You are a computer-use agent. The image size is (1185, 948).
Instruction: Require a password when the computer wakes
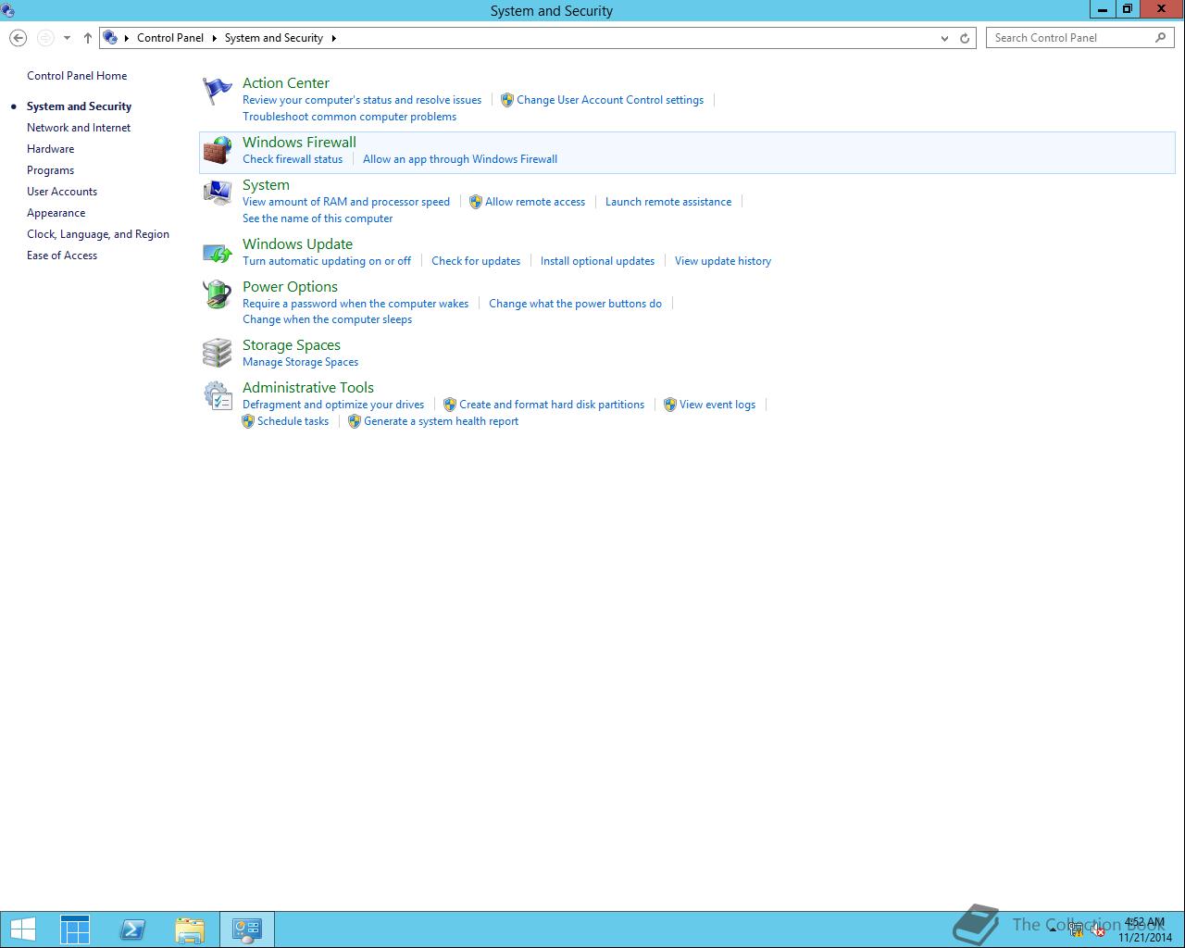click(x=355, y=304)
